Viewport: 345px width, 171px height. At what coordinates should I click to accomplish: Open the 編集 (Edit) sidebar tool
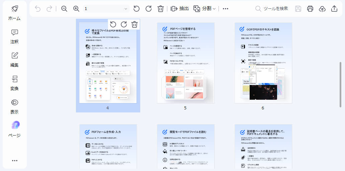tap(14, 60)
